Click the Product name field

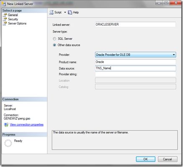pos(136,62)
